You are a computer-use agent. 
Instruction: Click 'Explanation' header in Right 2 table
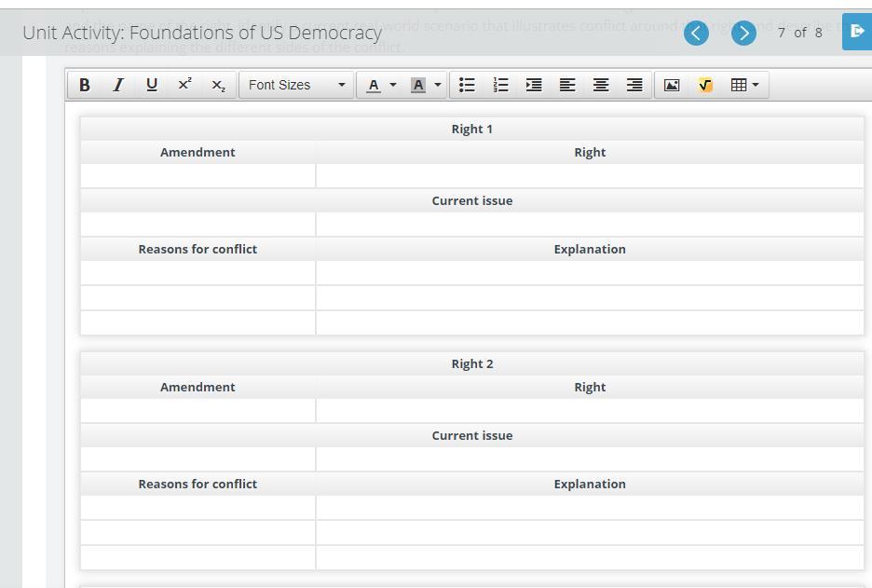(x=590, y=484)
